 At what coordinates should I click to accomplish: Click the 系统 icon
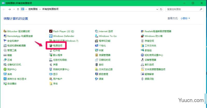(5, 74)
